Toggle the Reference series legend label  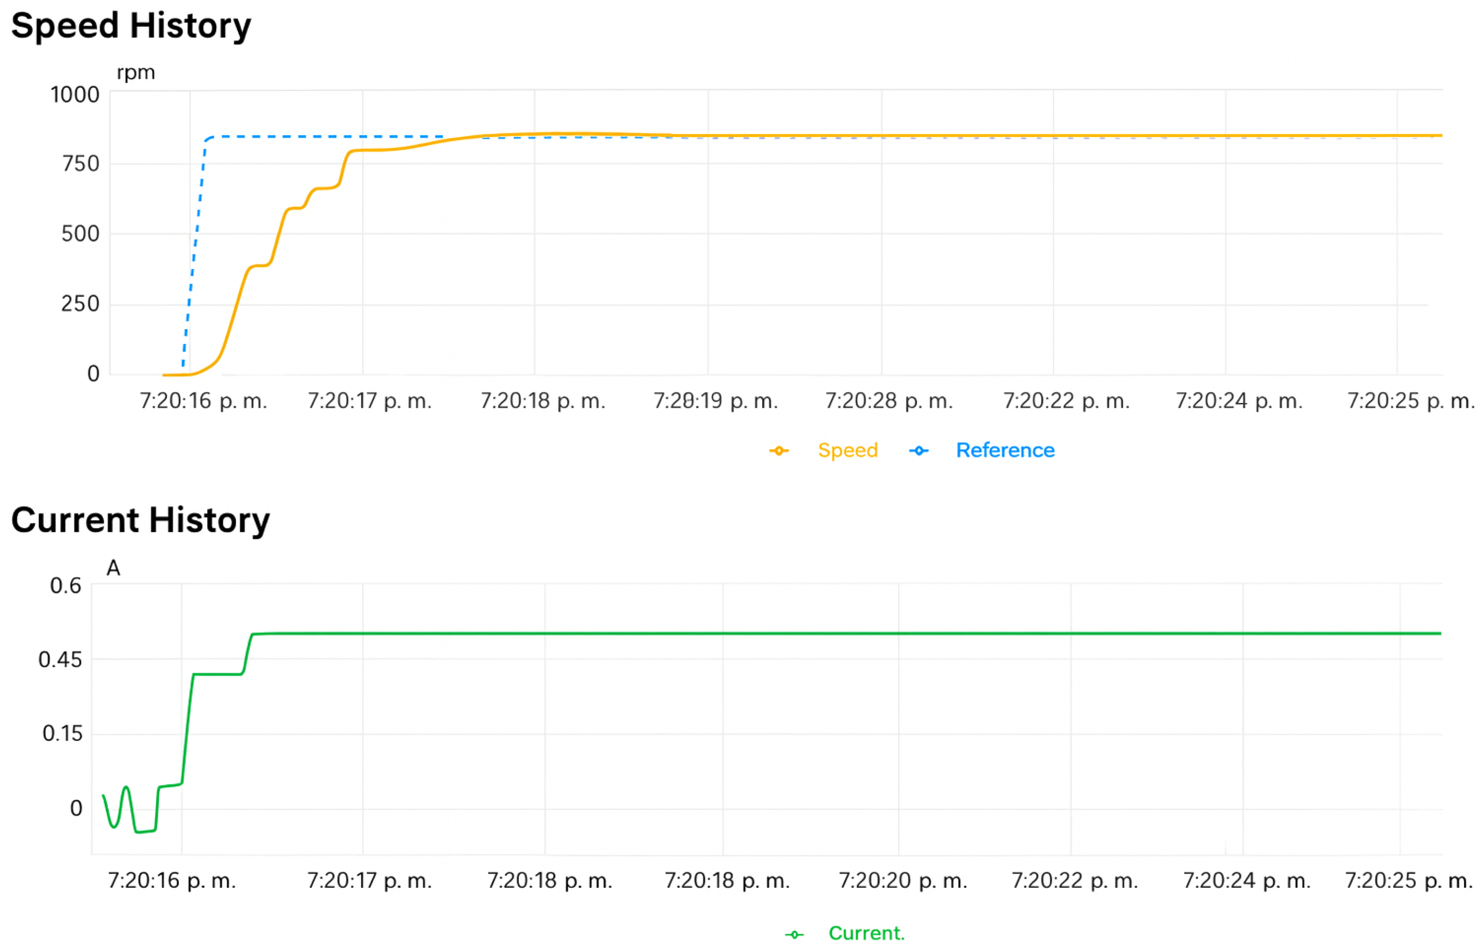click(1005, 450)
